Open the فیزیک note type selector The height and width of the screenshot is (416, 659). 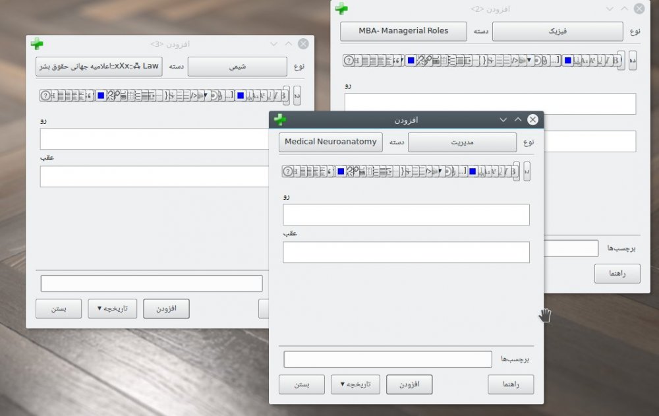[x=557, y=31]
